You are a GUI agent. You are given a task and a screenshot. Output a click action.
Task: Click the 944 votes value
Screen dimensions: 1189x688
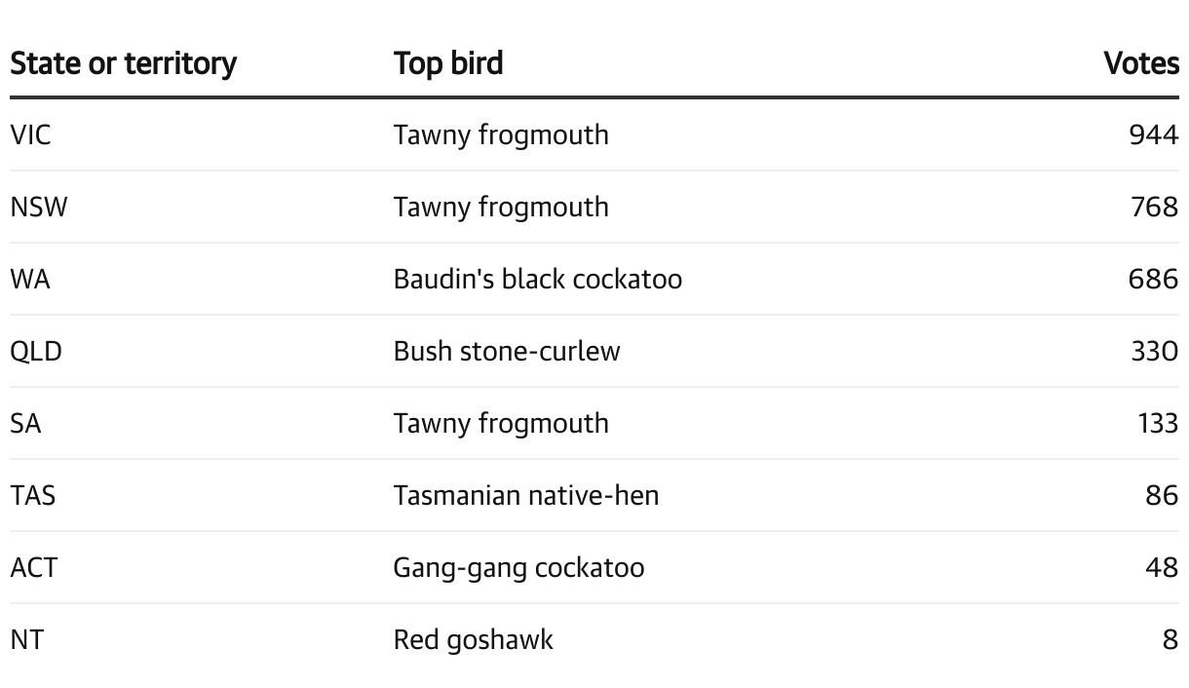tap(1154, 134)
